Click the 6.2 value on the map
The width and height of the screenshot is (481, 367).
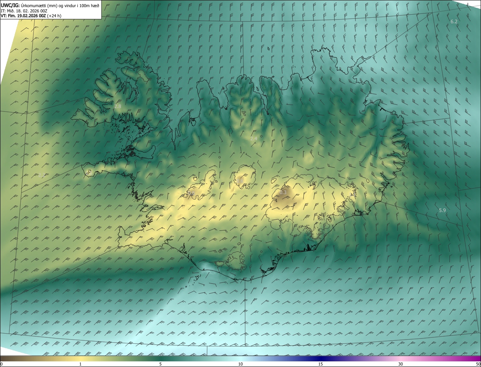pyautogui.click(x=454, y=22)
